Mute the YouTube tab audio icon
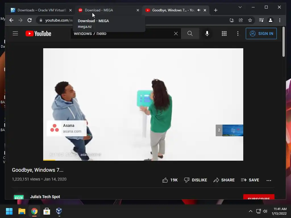Screen dimensions: 291x218 pyautogui.click(x=199, y=10)
